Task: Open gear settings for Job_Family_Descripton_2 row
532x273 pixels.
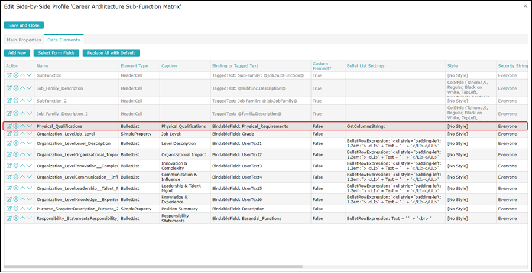Action: click(x=16, y=113)
